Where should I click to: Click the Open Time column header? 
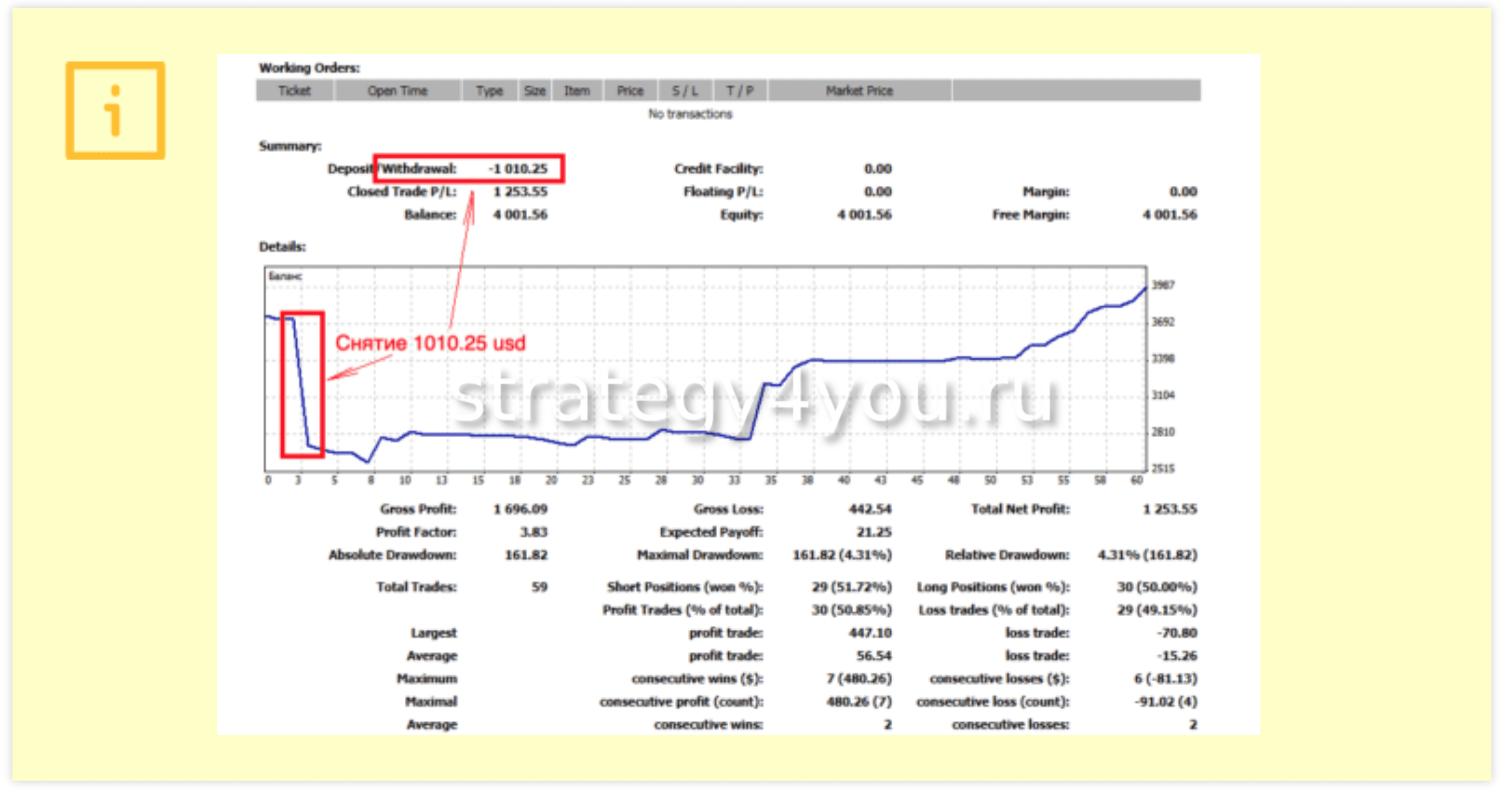click(397, 91)
